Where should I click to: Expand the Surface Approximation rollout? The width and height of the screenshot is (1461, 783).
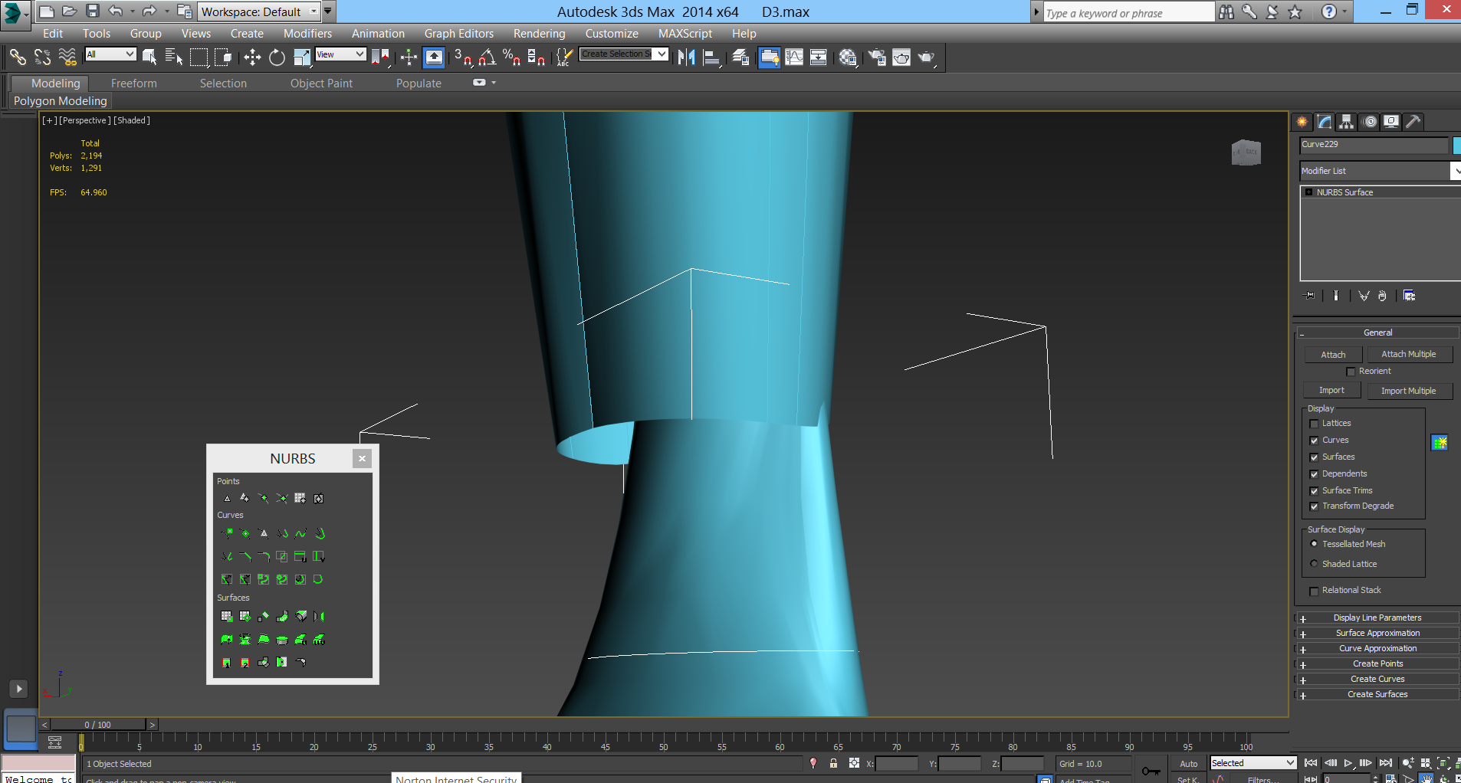tap(1377, 633)
